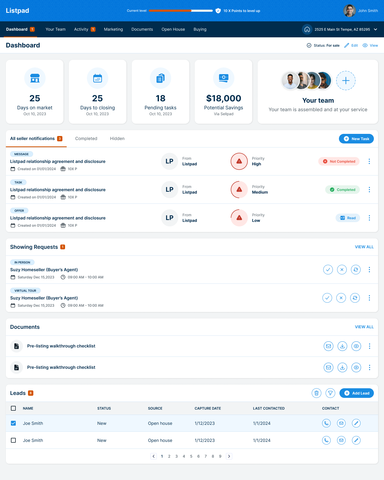Screen dimensions: 384x480
Task: Open the Leads filter funnel icon
Action: point(330,393)
